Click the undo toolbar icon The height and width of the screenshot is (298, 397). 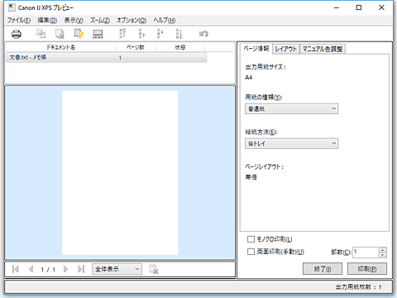click(203, 34)
